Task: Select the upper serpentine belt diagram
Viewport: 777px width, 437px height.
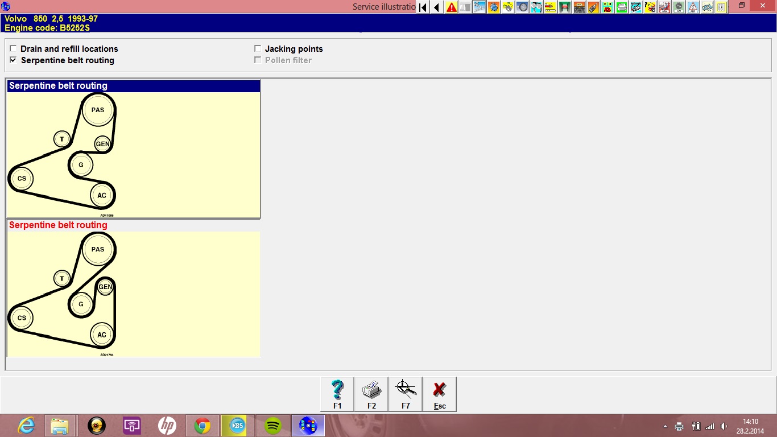Action: [134, 155]
